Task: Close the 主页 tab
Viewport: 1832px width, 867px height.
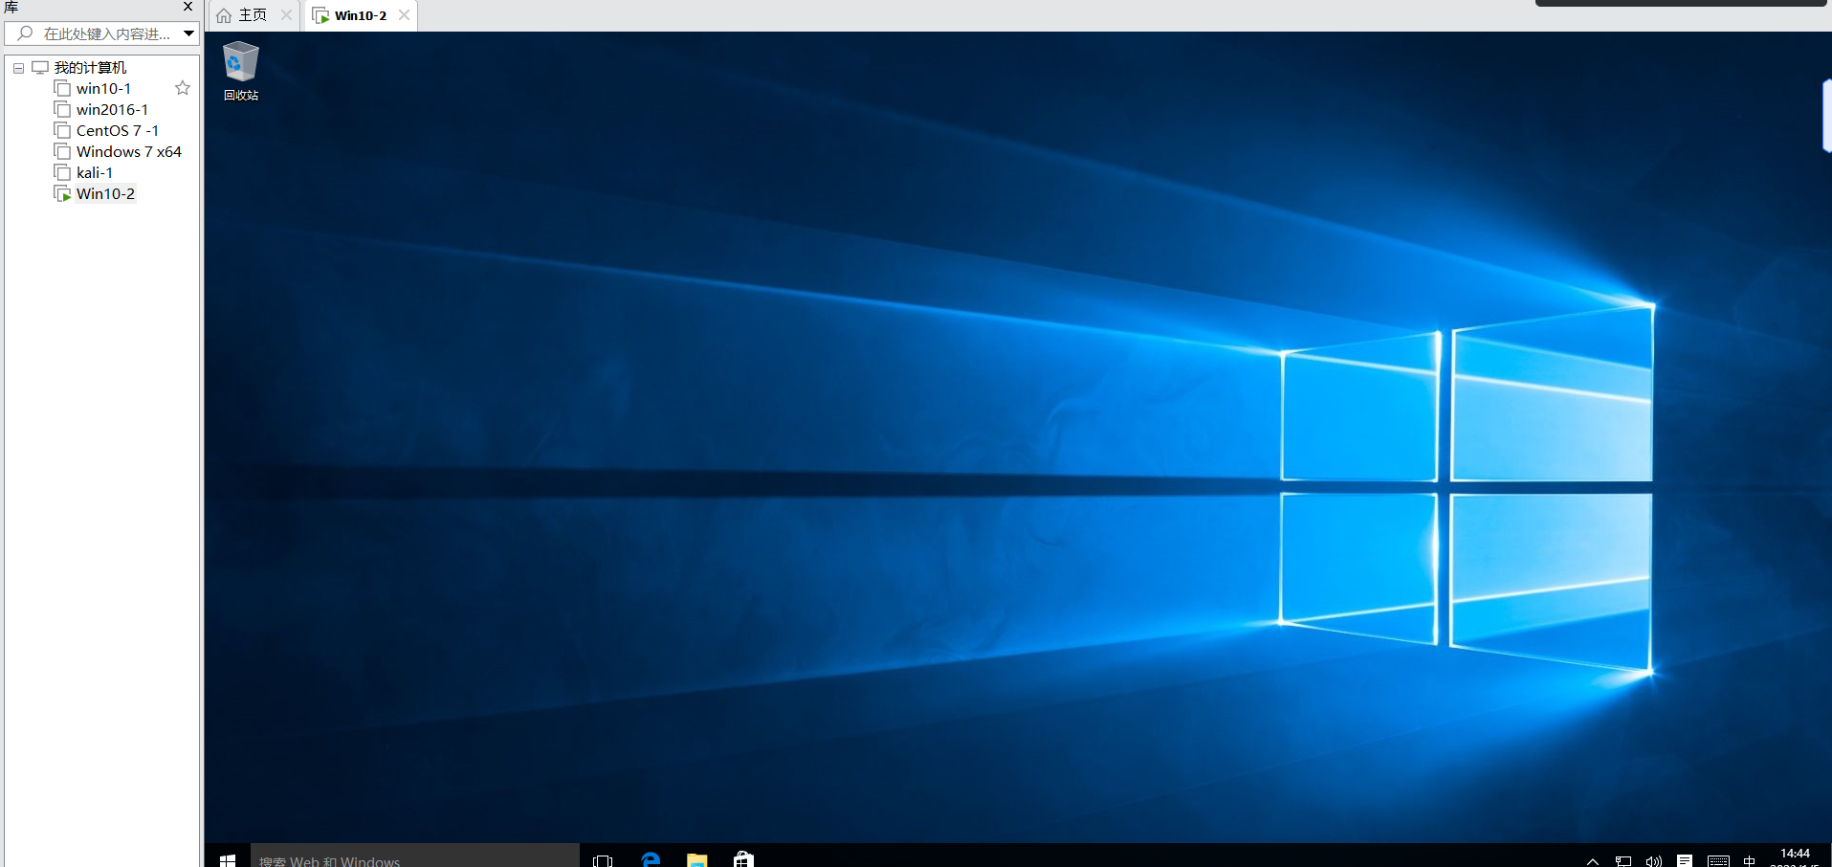Action: coord(286,15)
